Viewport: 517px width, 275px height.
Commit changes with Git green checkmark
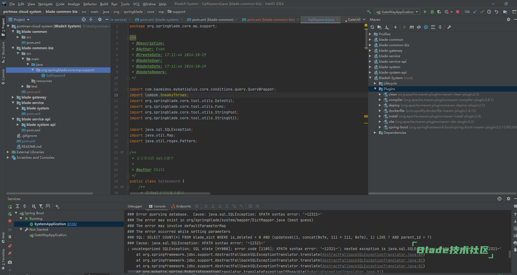coord(482,12)
